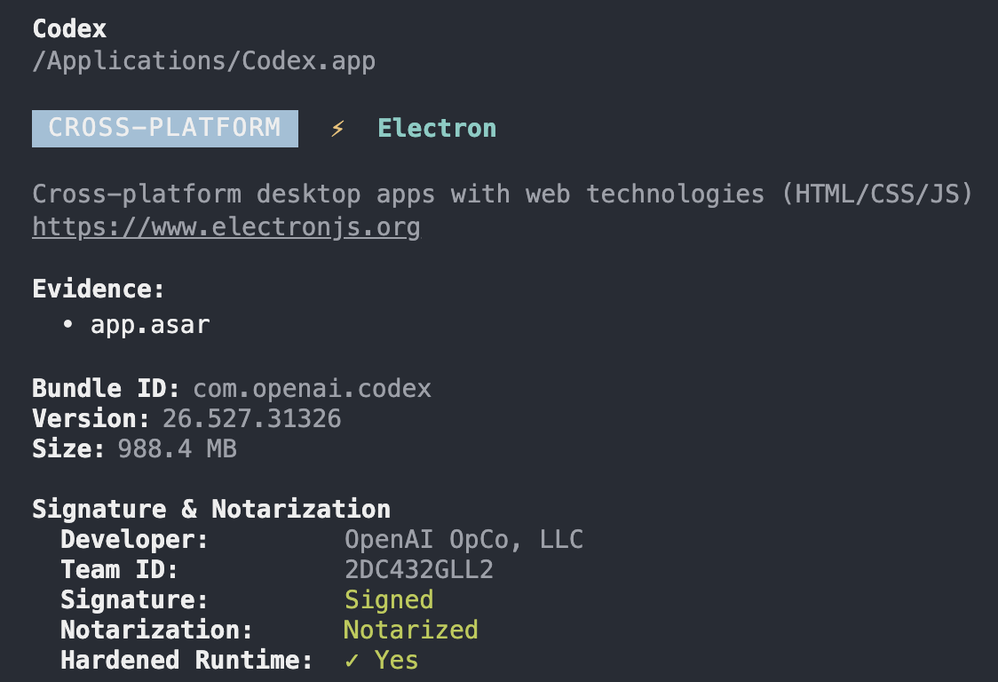Click the Team ID value 2DC432GLL2
Image resolution: width=998 pixels, height=682 pixels.
point(419,570)
